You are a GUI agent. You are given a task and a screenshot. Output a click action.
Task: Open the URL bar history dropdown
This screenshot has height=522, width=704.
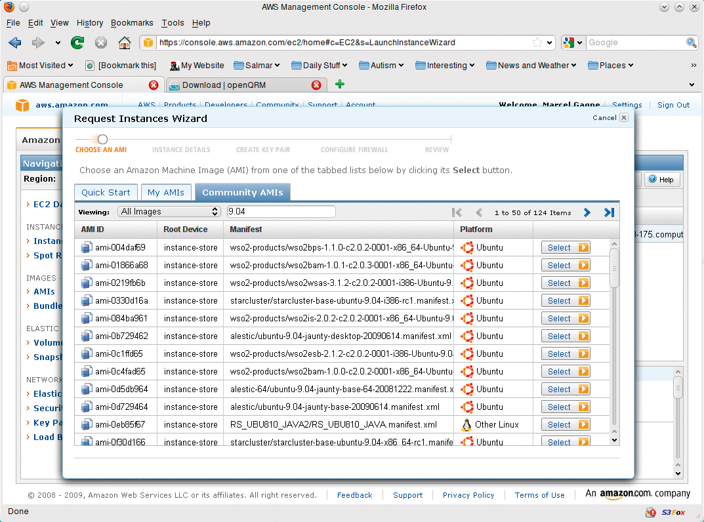pos(550,43)
